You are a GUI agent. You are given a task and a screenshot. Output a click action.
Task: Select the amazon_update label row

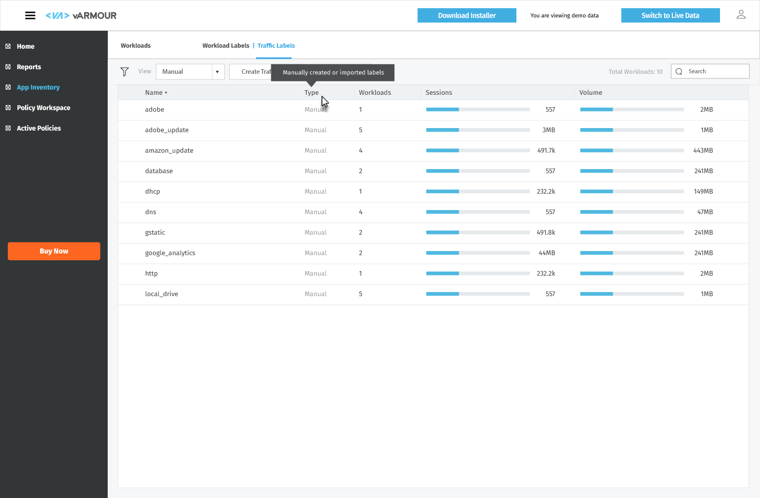pyautogui.click(x=433, y=151)
